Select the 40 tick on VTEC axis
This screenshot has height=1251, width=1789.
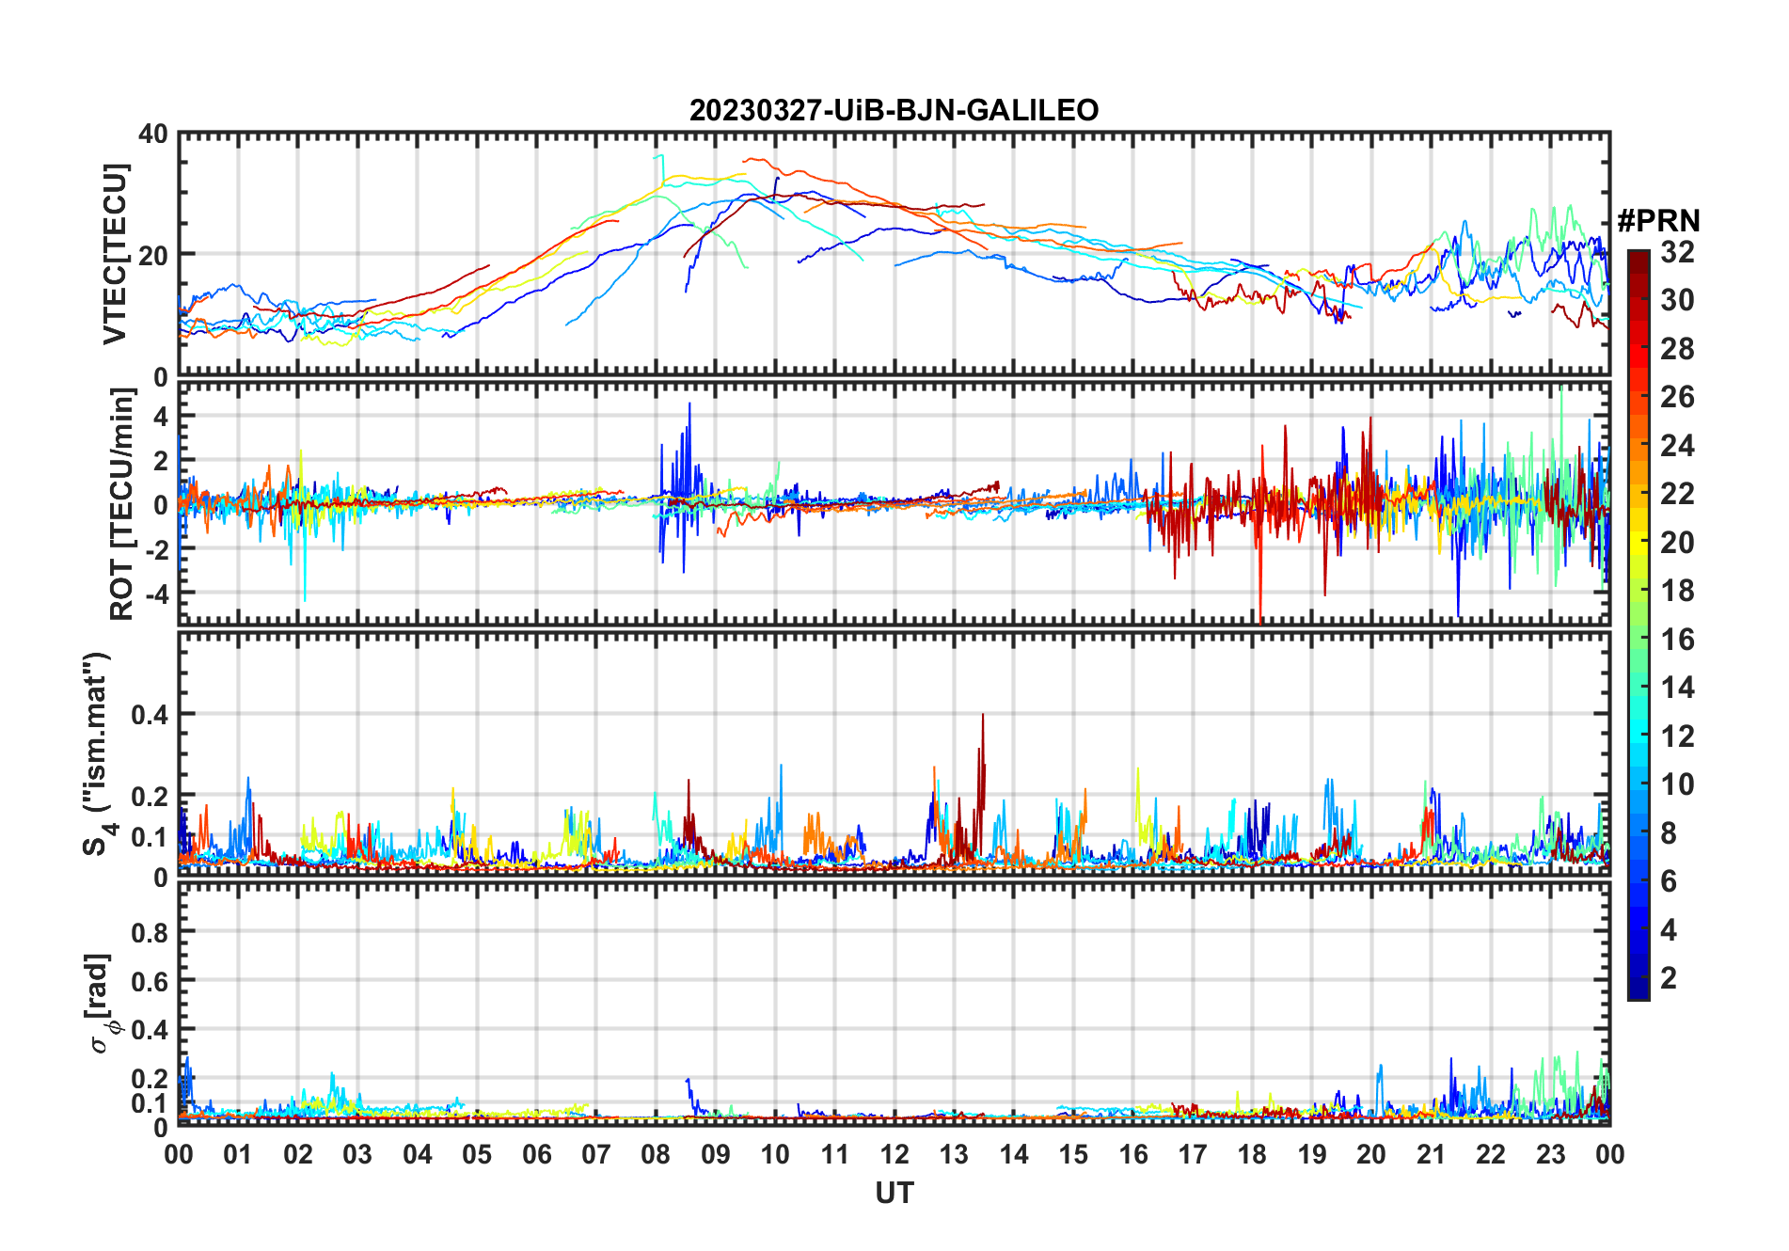coord(153,134)
